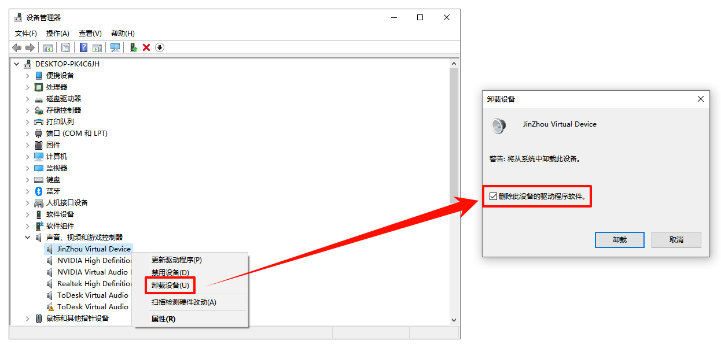Open the 帮助(H) menu

123,34
